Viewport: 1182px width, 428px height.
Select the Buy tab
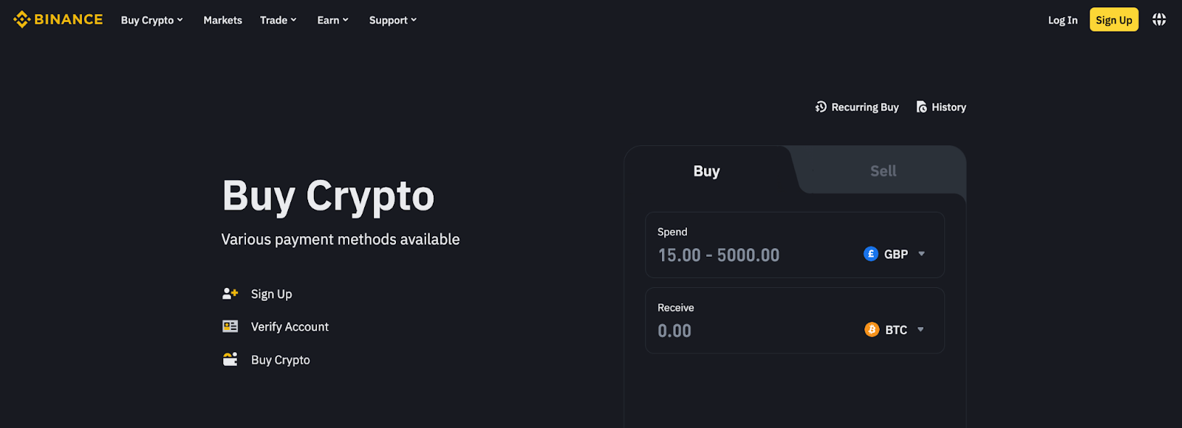(x=706, y=171)
